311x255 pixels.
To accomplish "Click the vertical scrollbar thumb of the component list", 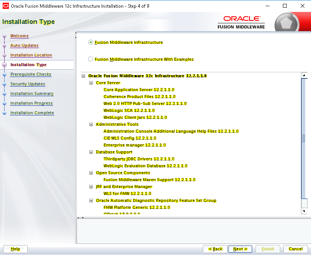I will (x=304, y=138).
